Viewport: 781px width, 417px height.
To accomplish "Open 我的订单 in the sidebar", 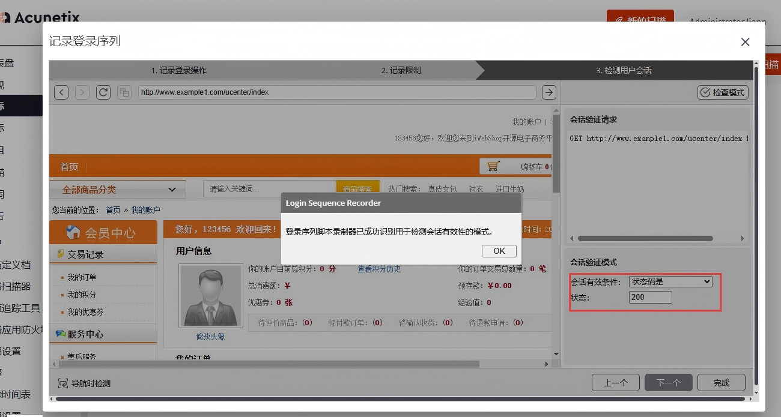I will tap(82, 277).
